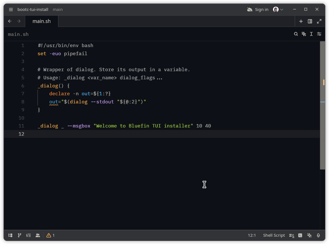Maximize the window
Viewport: 329px width, 244px height.
click(x=306, y=10)
